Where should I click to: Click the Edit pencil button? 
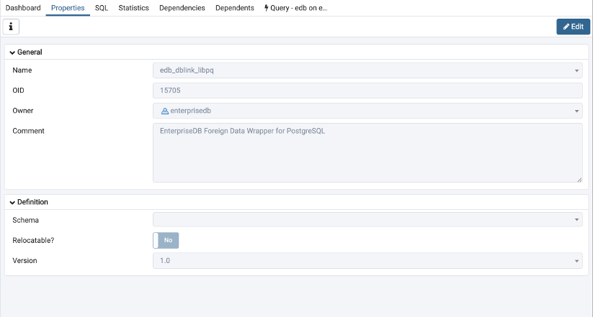coord(573,27)
